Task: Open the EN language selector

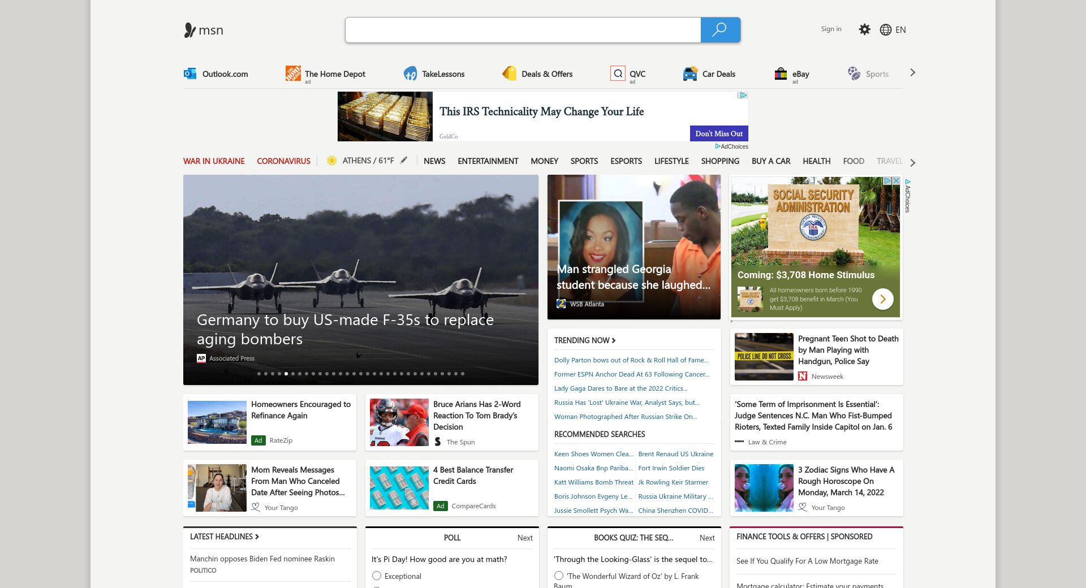Action: [900, 30]
